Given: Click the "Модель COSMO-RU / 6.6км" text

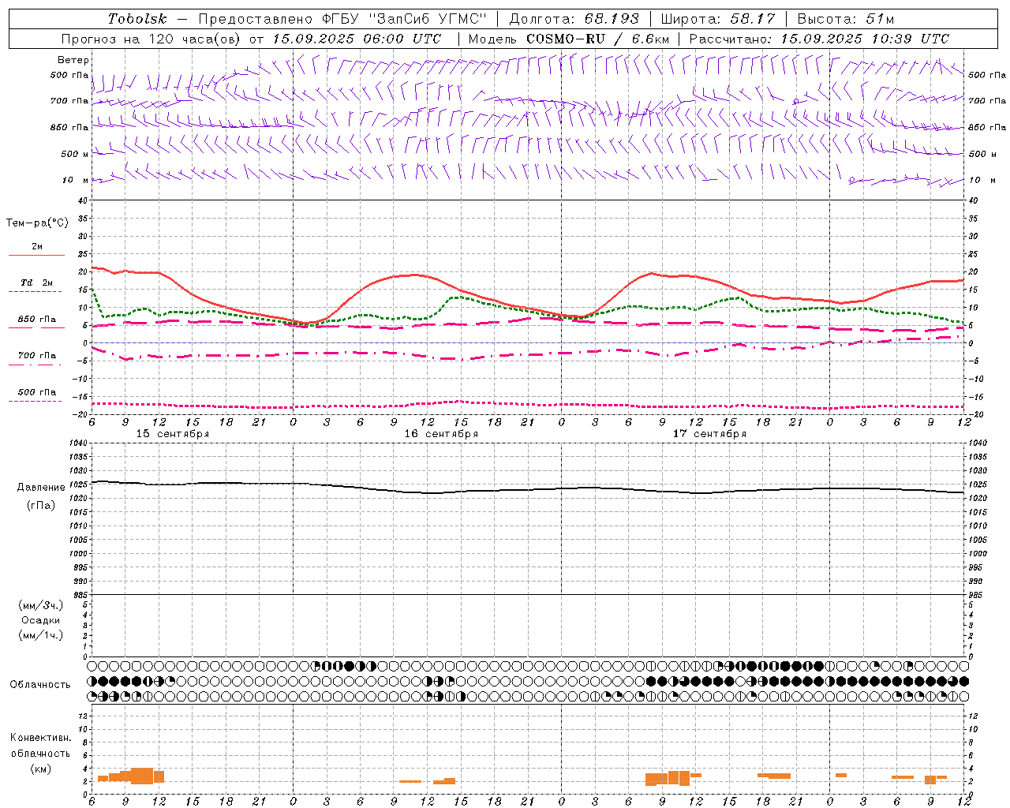Looking at the screenshot, I should pos(568,39).
